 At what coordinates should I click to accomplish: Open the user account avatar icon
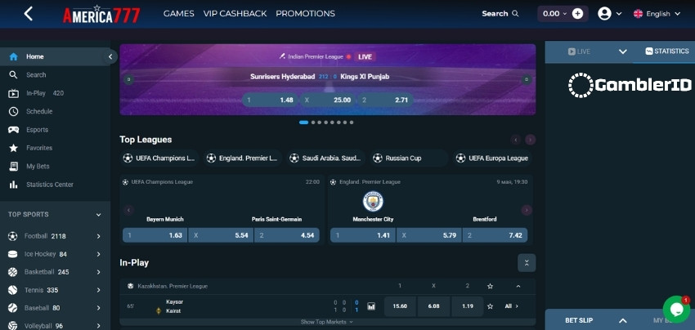(604, 14)
